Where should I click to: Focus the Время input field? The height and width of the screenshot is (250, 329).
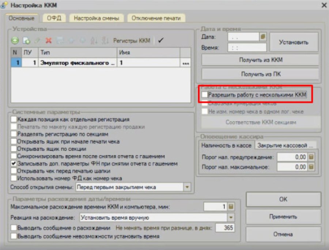pos(247,47)
